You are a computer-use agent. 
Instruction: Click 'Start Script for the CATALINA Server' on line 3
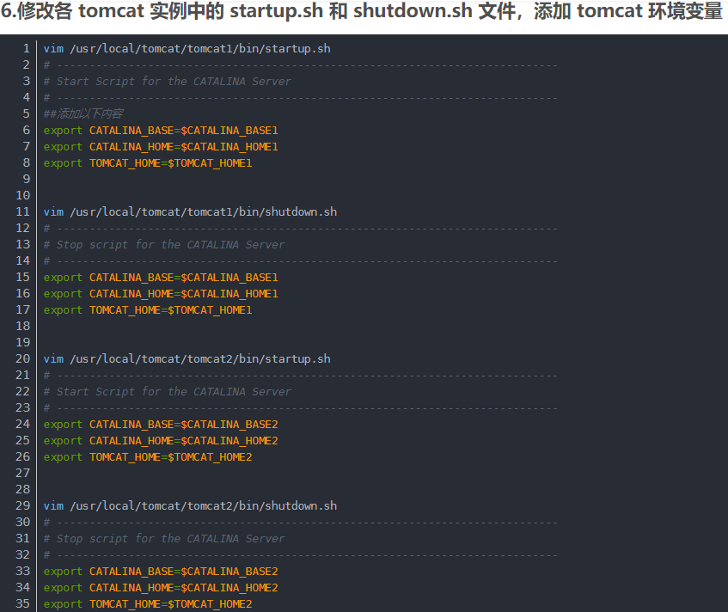tap(167, 82)
